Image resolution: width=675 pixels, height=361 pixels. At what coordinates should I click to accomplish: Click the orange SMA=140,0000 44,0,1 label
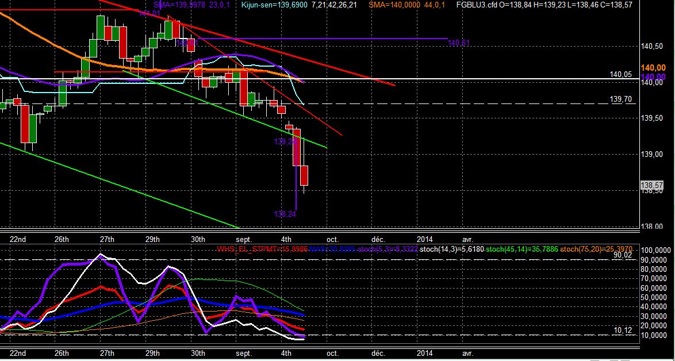tap(408, 5)
